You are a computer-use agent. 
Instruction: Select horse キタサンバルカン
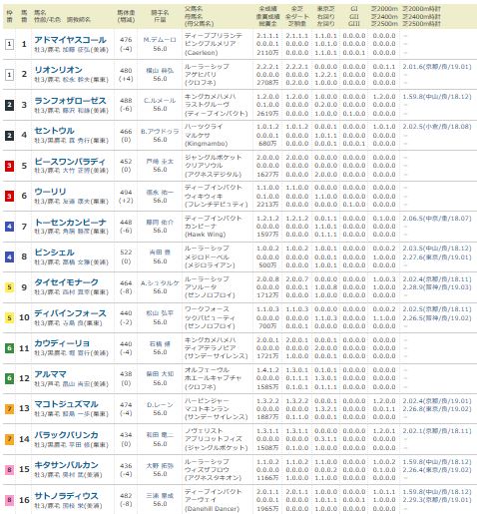point(66,465)
